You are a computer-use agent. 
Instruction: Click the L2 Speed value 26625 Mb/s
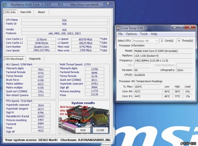[x=85, y=43]
